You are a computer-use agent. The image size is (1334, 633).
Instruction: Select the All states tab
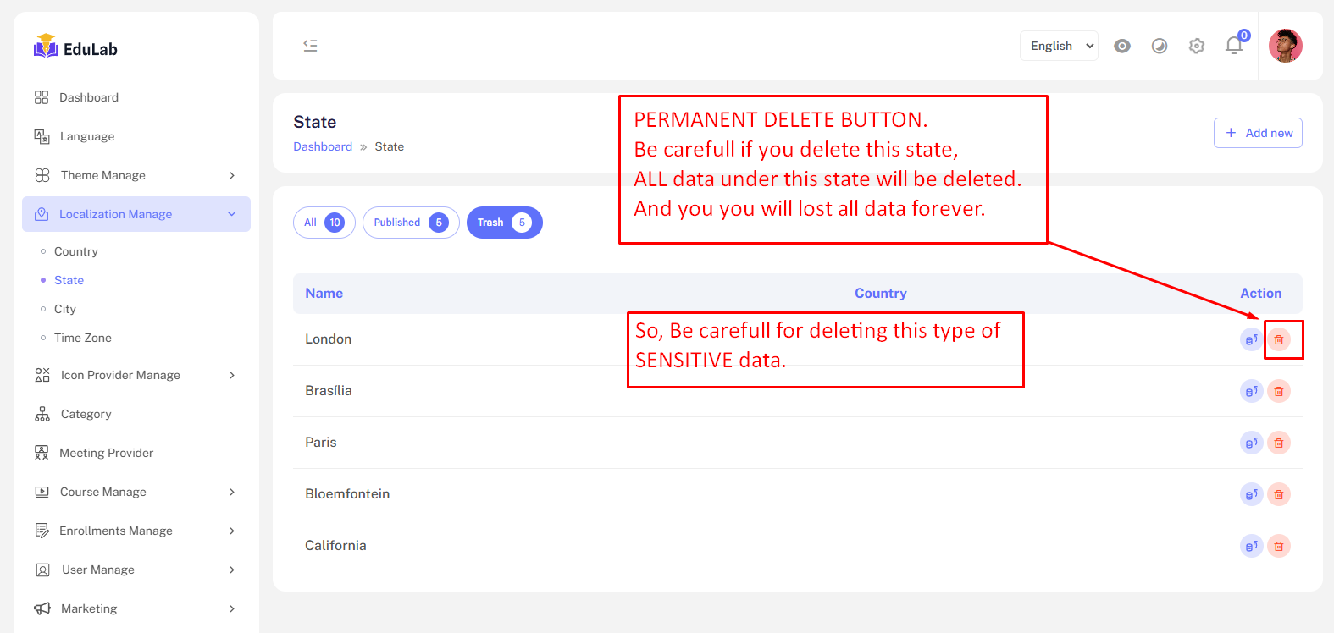tap(324, 223)
